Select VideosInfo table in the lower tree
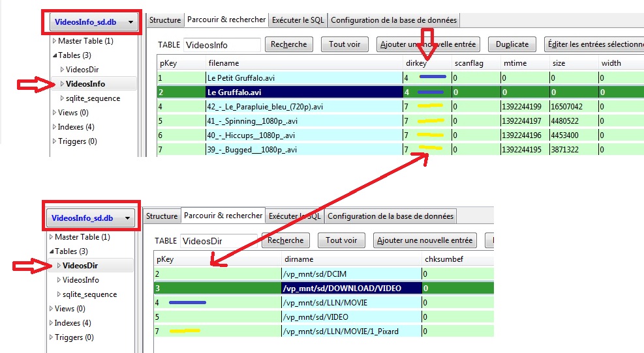Image resolution: width=644 pixels, height=353 pixels. 80,280
